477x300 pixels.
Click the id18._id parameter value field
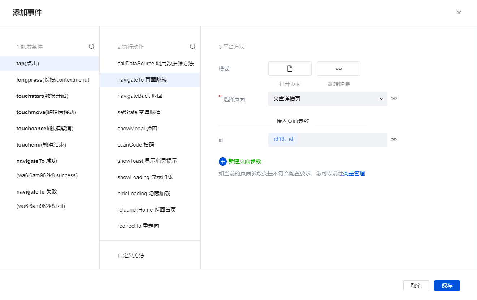pyautogui.click(x=327, y=140)
